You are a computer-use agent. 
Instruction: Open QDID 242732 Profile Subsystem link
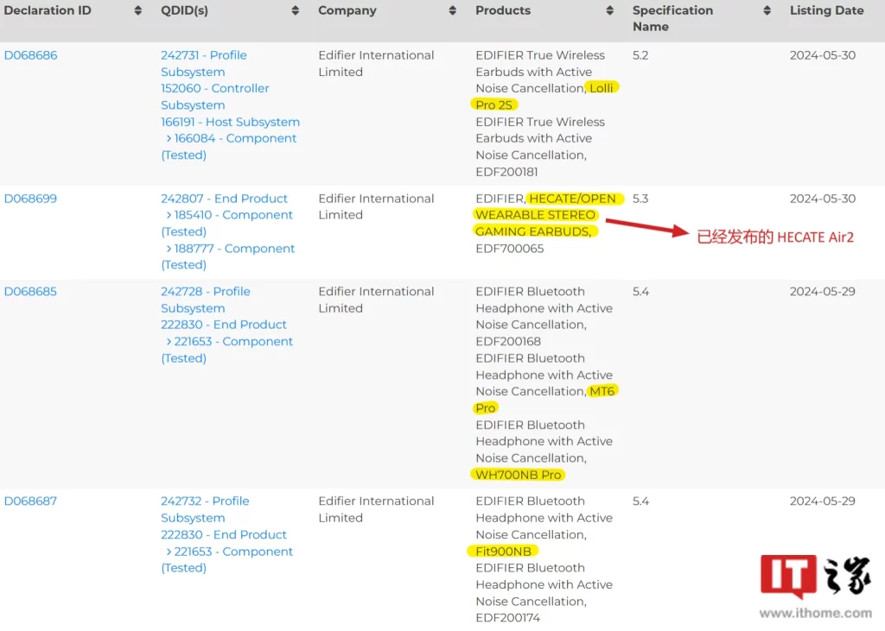click(x=205, y=509)
